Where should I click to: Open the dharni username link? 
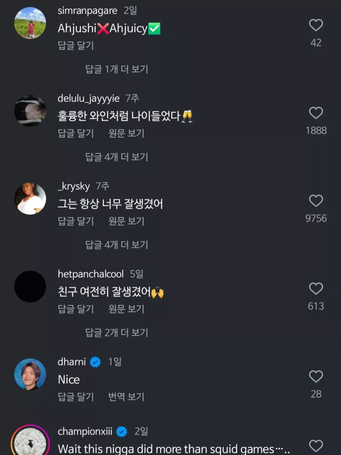pyautogui.click(x=72, y=362)
